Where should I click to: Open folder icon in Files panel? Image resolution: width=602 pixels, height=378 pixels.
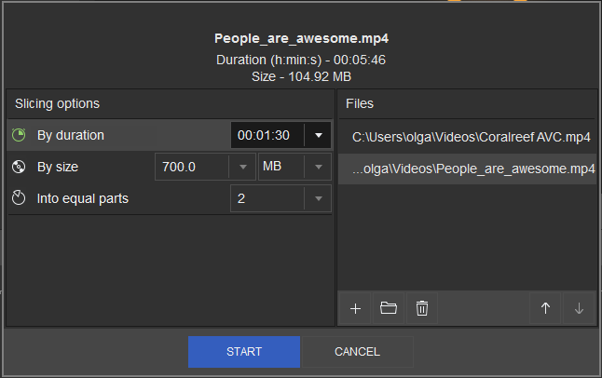[x=389, y=308]
